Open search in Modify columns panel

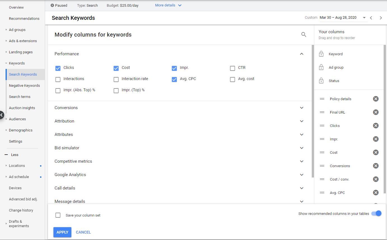[304, 35]
